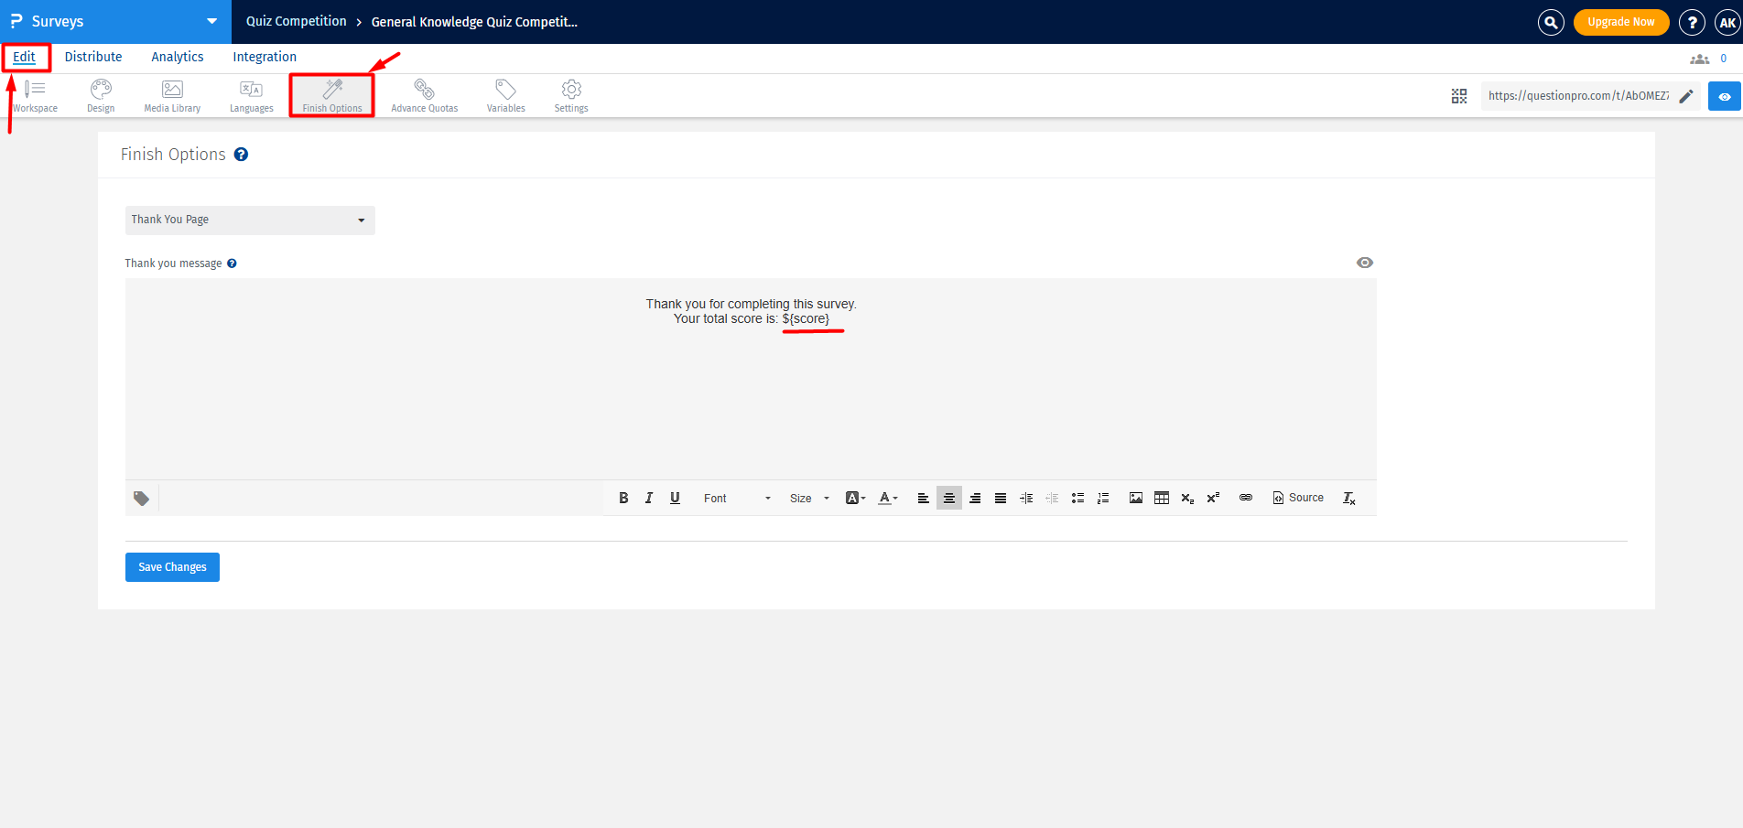Toggle underline formatting
Image resolution: width=1743 pixels, height=828 pixels.
675,498
